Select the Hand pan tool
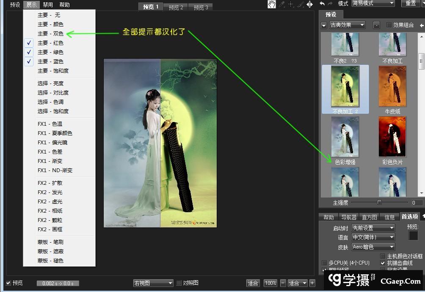The width and height of the screenshot is (425, 292). 271,4
